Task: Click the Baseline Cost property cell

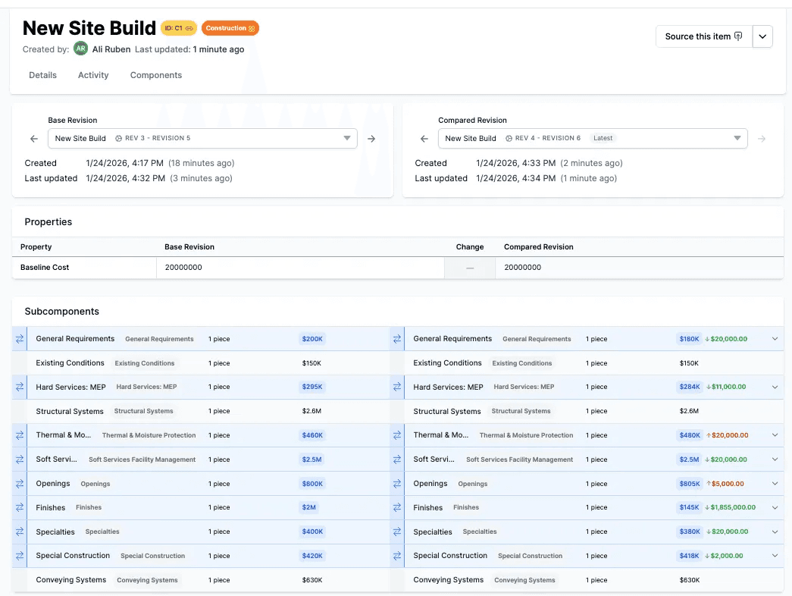Action: (x=84, y=268)
